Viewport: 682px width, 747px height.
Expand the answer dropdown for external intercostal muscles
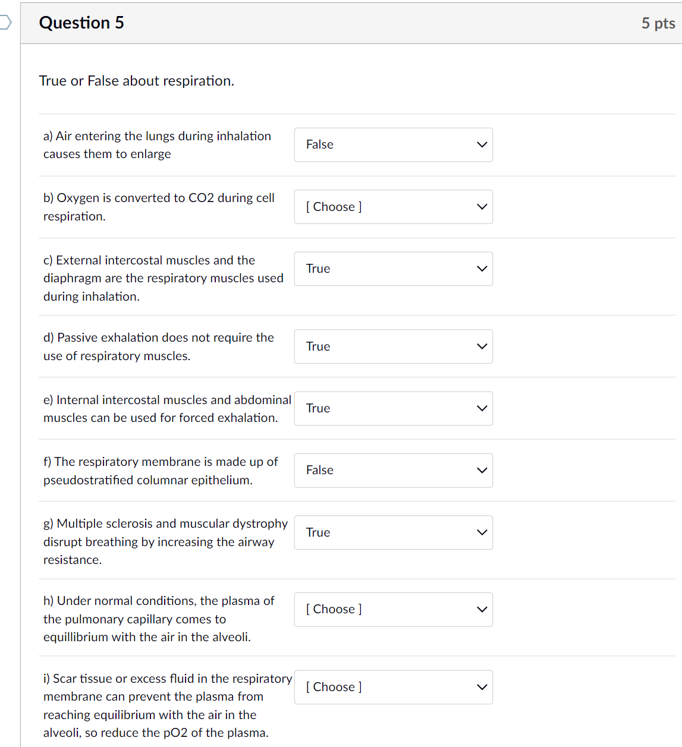(x=393, y=269)
